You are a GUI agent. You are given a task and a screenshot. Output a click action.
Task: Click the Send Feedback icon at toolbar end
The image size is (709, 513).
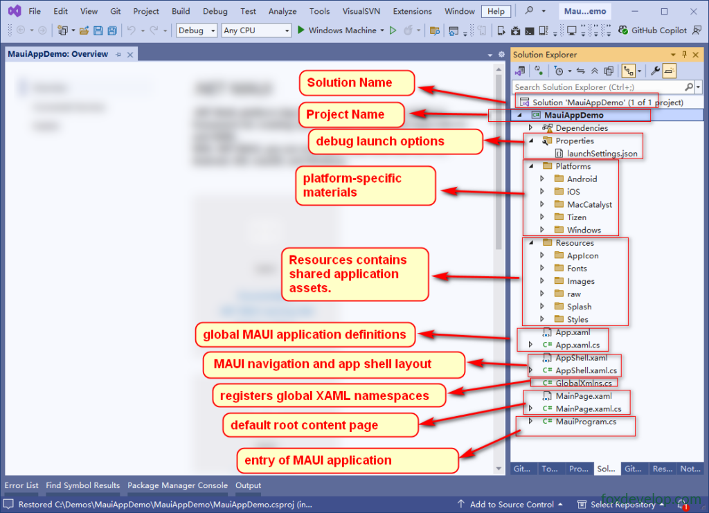click(x=697, y=30)
